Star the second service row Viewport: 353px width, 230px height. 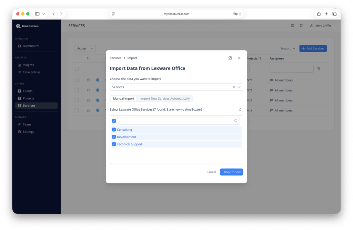89,90
